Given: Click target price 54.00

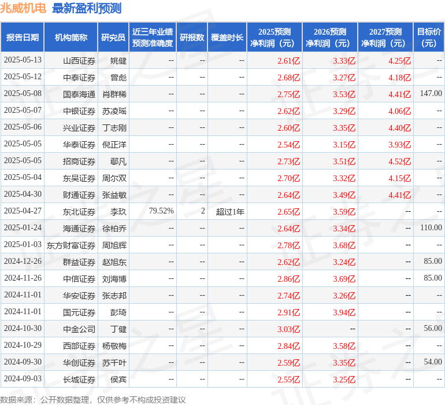Looking at the screenshot, I should [433, 362].
